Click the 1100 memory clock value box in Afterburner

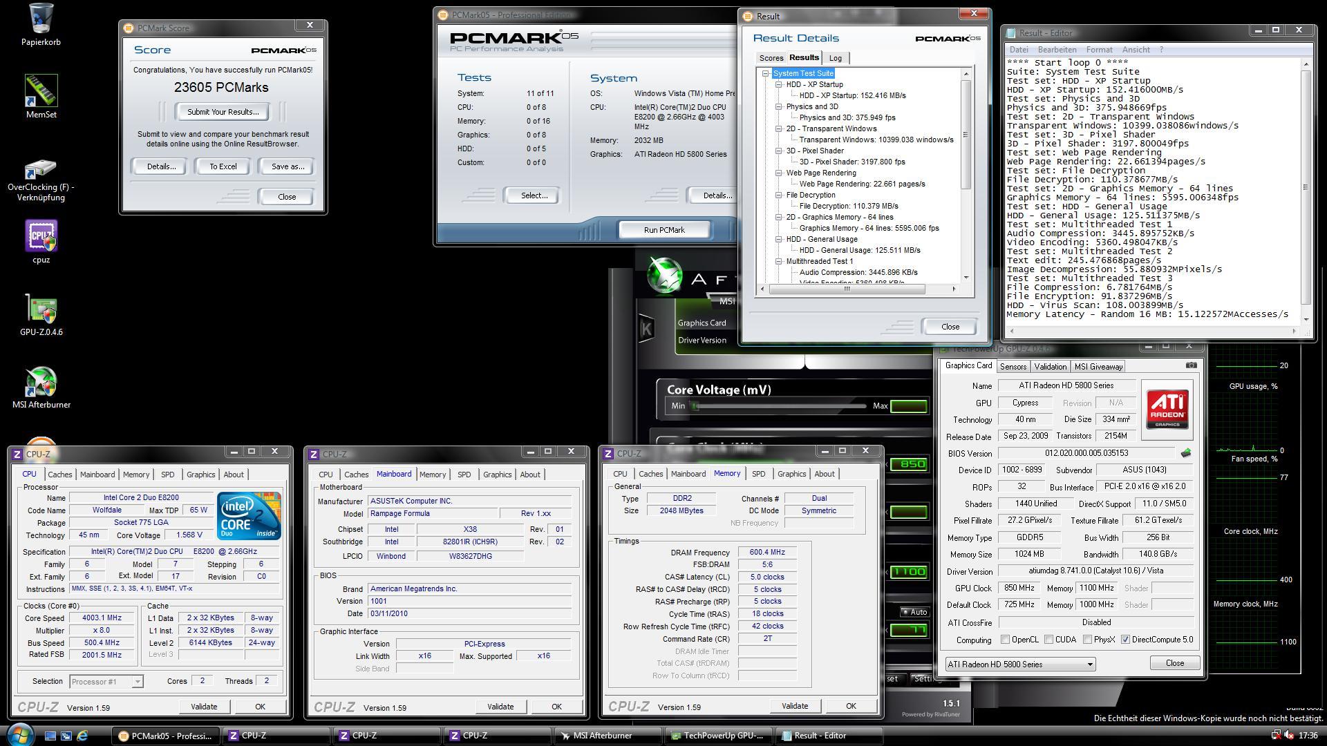(x=908, y=572)
